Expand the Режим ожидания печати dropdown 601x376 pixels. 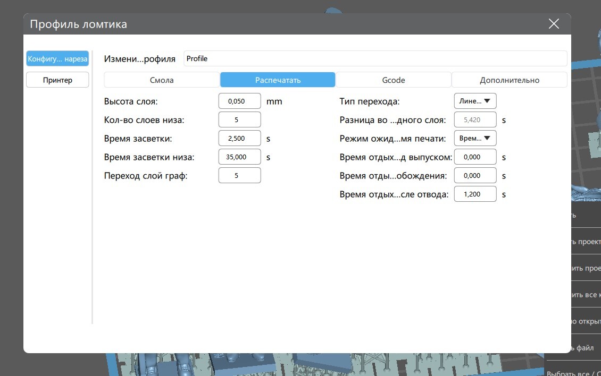click(x=475, y=138)
